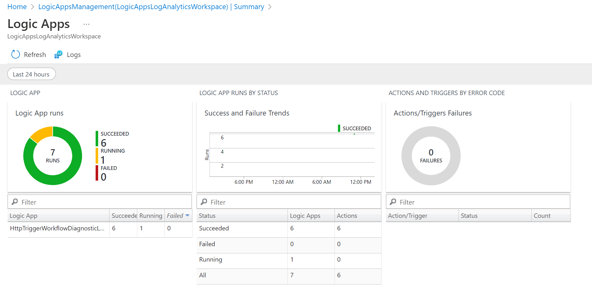Click the green SUCCEEDED legend marker in trends chart
Viewport: 592px width, 305px height.
339,128
